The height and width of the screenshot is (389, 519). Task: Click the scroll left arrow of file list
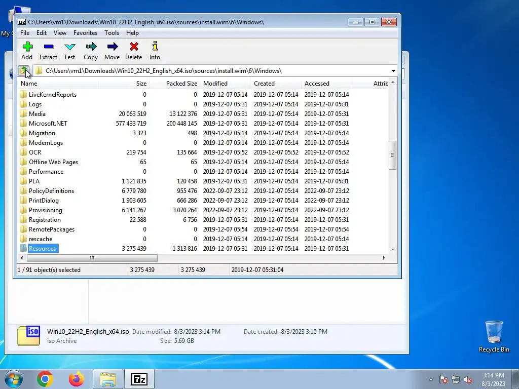(22, 258)
